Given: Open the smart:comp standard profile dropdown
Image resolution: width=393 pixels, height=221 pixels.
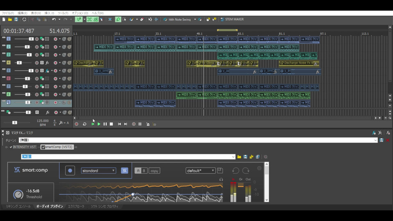Looking at the screenshot, I should coord(99,171).
